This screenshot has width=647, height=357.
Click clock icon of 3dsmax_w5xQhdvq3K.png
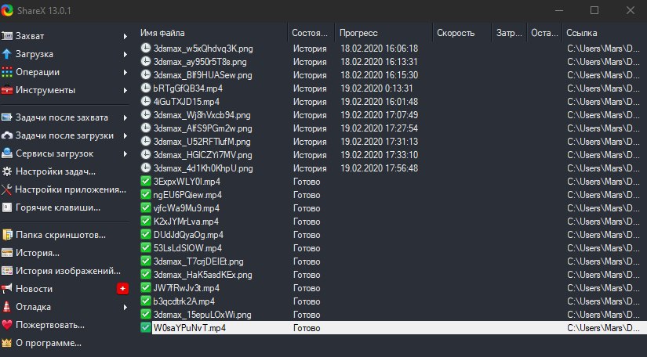click(146, 49)
